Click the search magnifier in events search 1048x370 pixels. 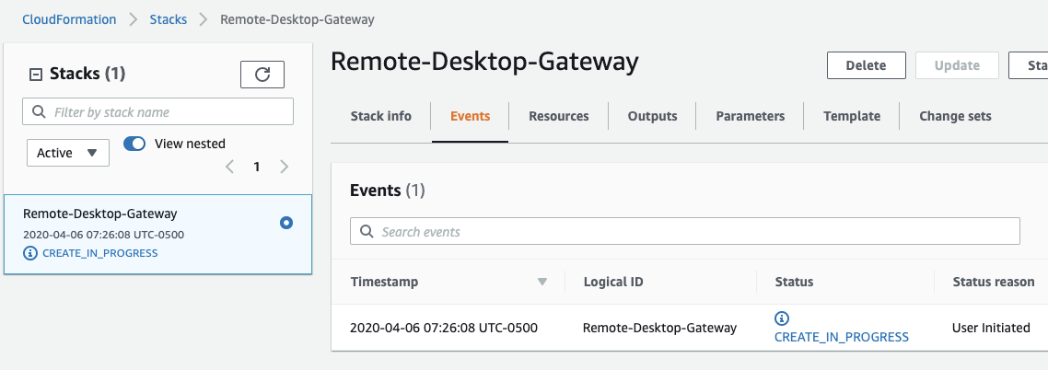tap(367, 232)
